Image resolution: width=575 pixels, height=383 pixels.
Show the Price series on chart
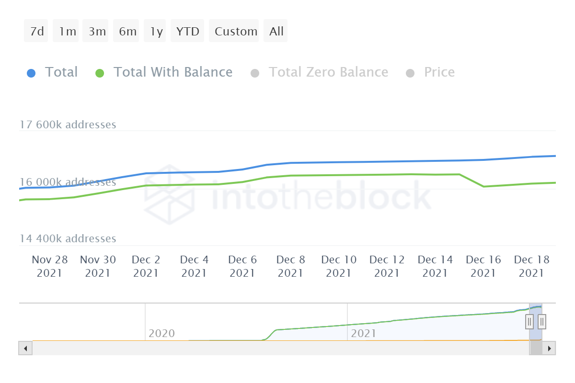coord(439,72)
